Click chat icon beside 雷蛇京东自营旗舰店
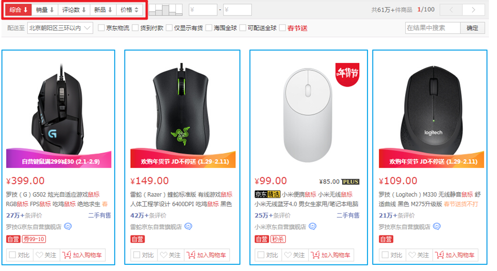The image size is (497, 271). point(188,227)
